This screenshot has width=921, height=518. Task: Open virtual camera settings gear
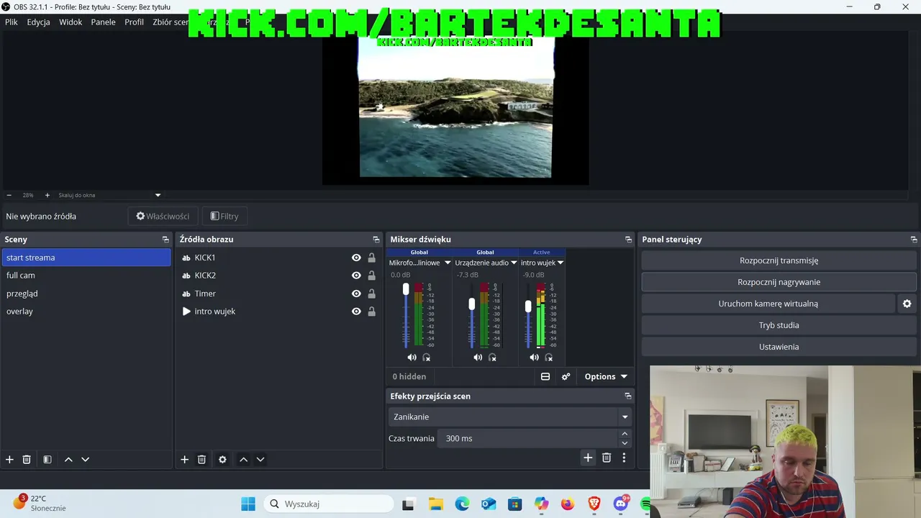point(907,304)
